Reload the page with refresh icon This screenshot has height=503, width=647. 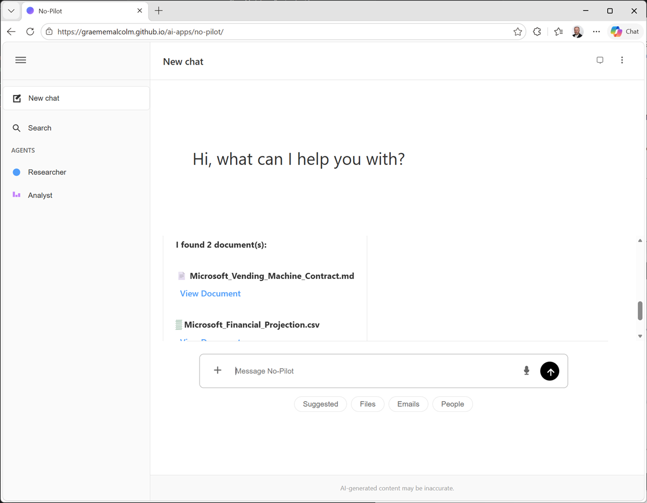click(x=30, y=32)
